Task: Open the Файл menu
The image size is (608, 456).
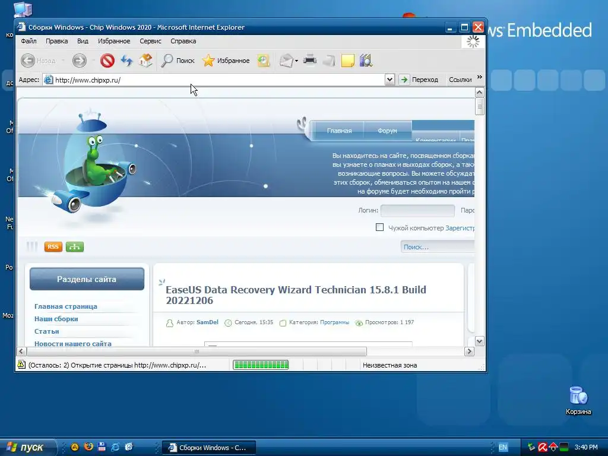Action: [x=28, y=41]
